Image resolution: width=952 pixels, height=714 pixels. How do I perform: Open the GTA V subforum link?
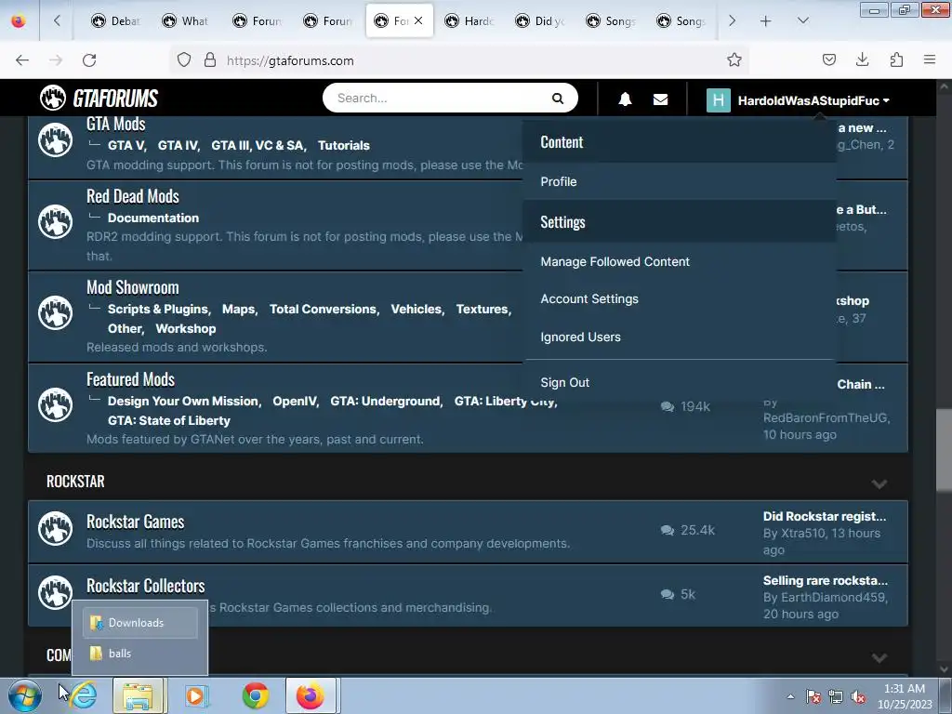tap(126, 145)
